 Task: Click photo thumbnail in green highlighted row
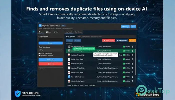click(x=69, y=51)
